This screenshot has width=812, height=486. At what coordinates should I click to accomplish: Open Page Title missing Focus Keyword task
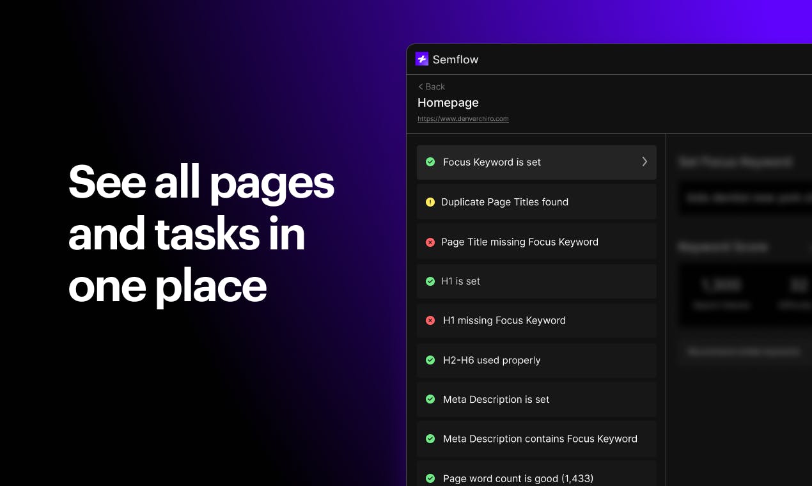coord(536,242)
